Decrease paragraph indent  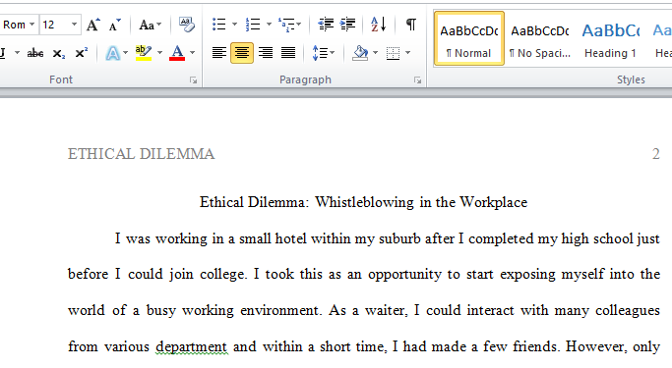[x=326, y=25]
